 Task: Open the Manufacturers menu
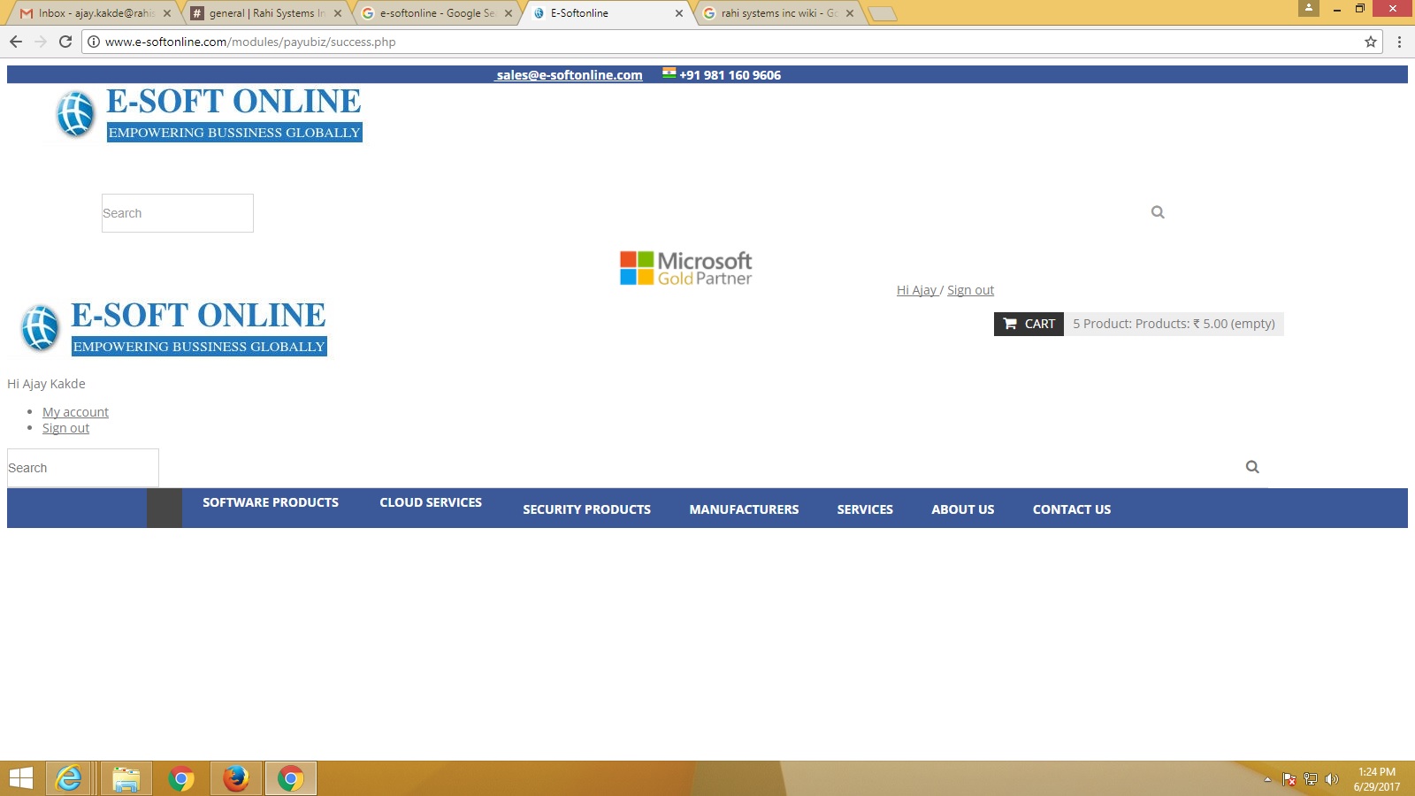(744, 509)
